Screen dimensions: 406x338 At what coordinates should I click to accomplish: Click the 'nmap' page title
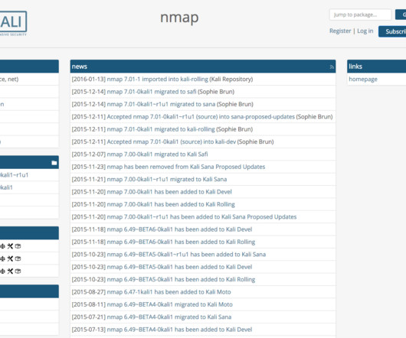click(179, 18)
